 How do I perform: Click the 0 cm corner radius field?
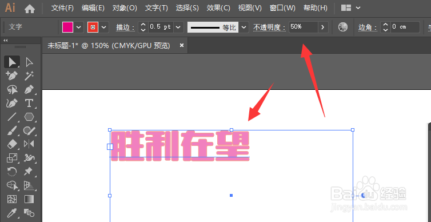pos(405,27)
